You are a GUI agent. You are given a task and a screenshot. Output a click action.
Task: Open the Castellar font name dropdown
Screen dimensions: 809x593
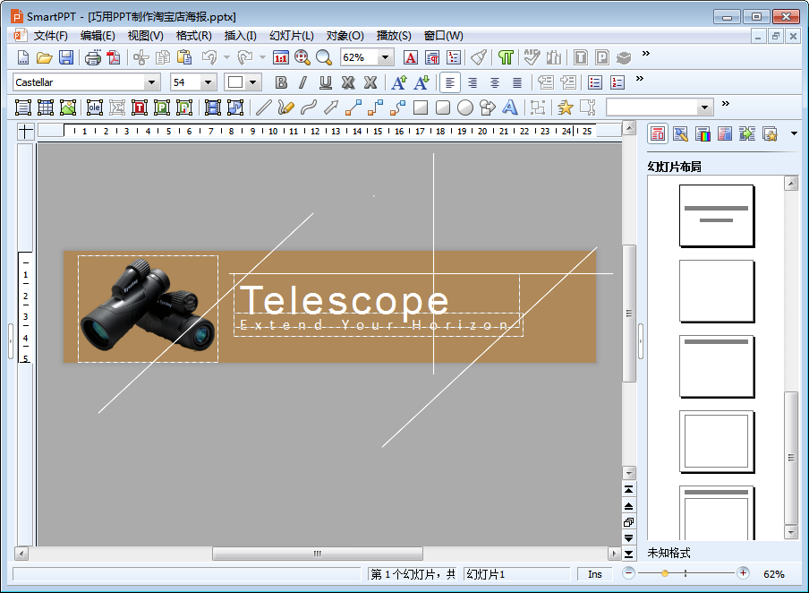(151, 82)
